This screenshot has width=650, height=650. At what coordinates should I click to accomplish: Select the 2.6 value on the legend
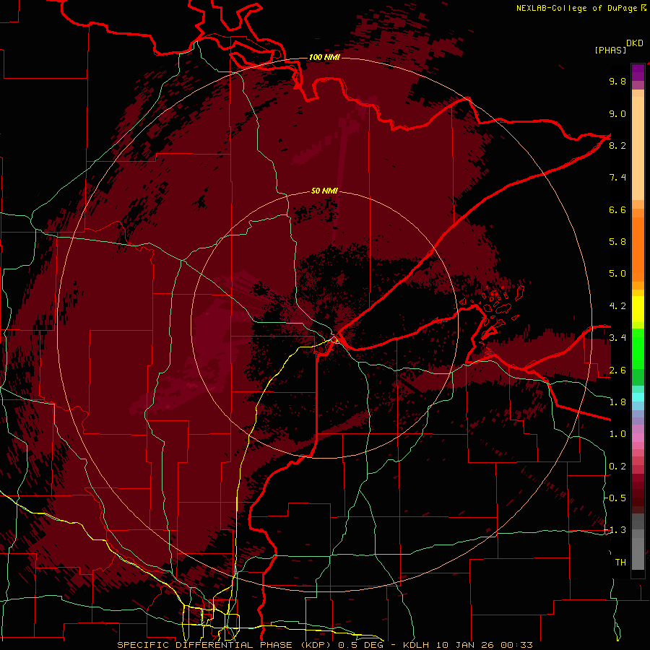[617, 370]
